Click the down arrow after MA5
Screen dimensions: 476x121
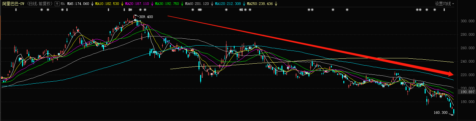click(93, 4)
